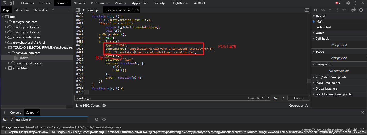Select the Filesystem navigator tab

click(x=22, y=10)
